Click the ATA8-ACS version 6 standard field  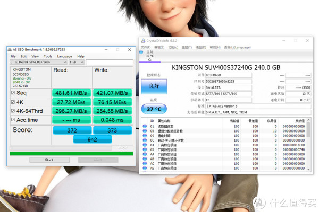(x=258, y=106)
